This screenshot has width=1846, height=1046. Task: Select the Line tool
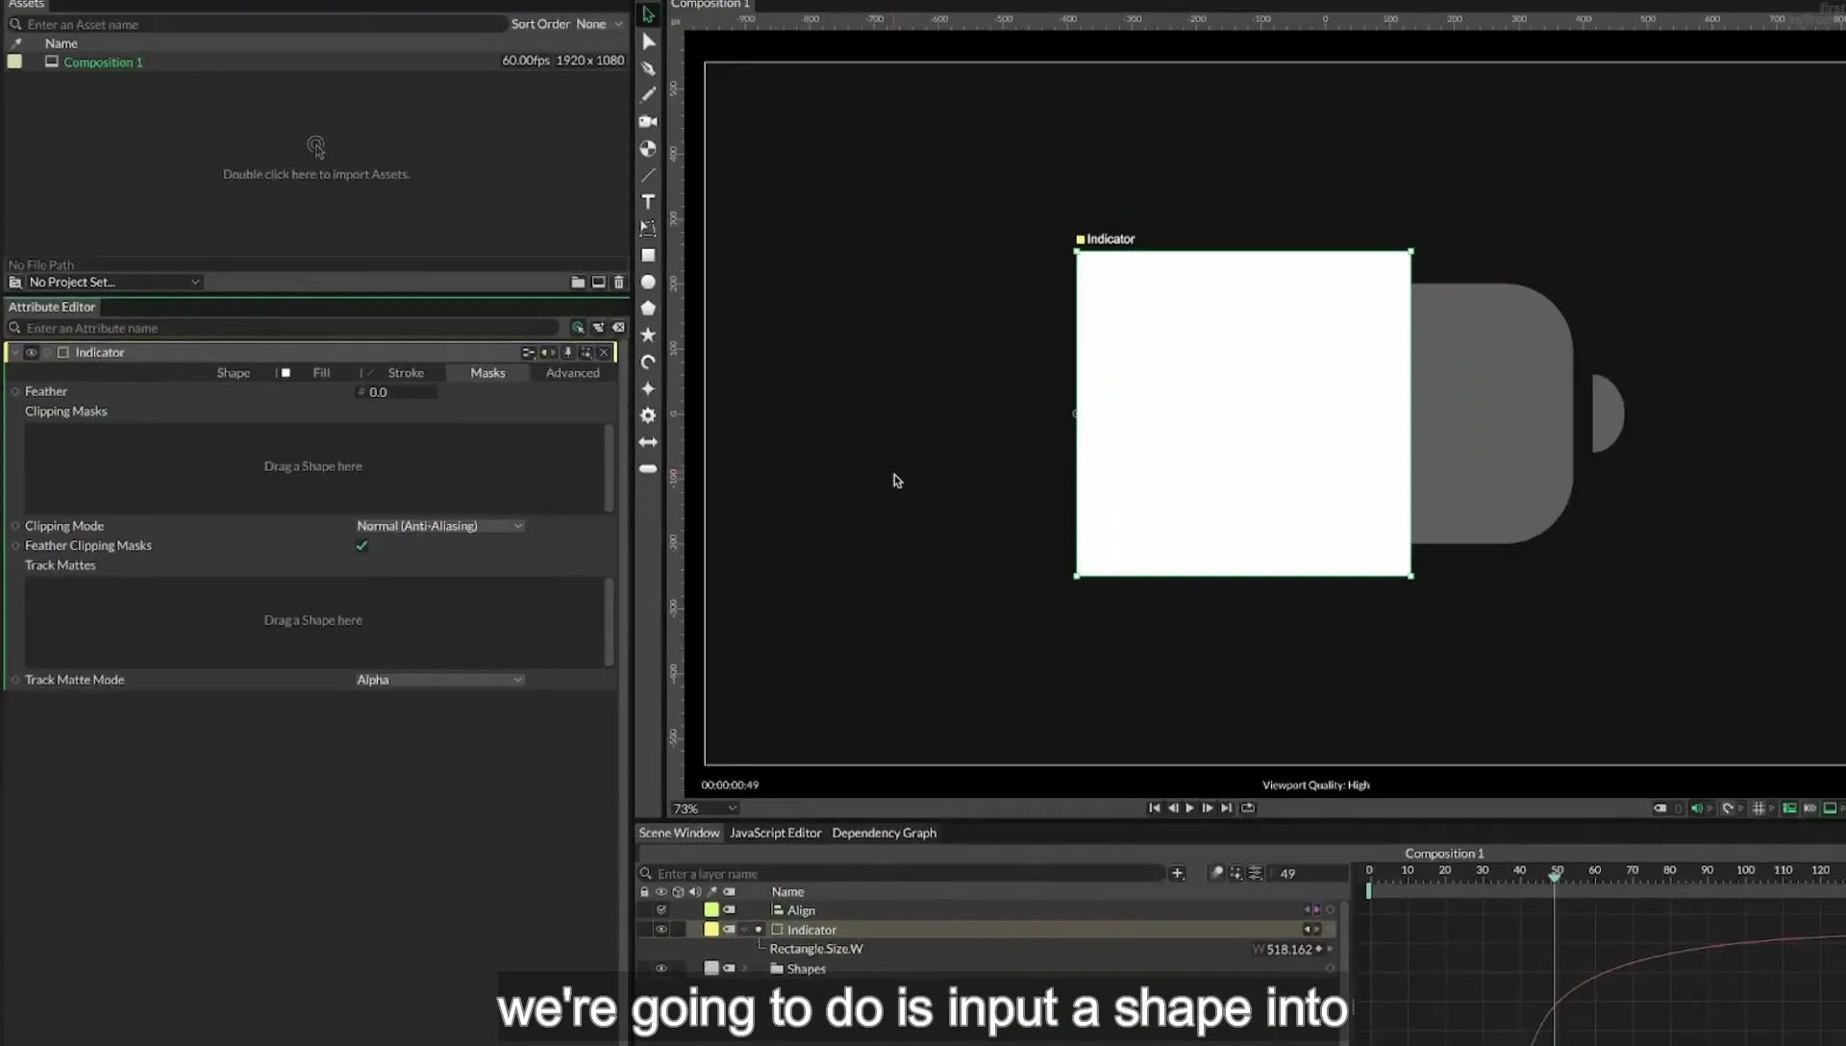[x=648, y=175]
